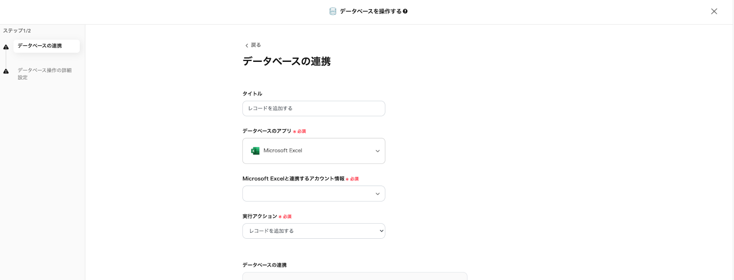Click warning icon beside データベース操作の詳細設定 step
Screen dimensions: 734x280
[6, 71]
